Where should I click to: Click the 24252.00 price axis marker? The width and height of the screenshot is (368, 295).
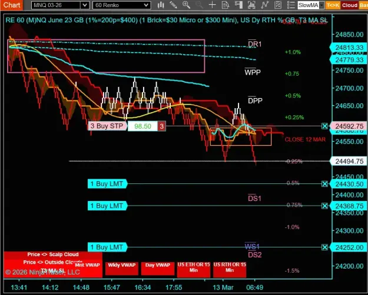349,247
